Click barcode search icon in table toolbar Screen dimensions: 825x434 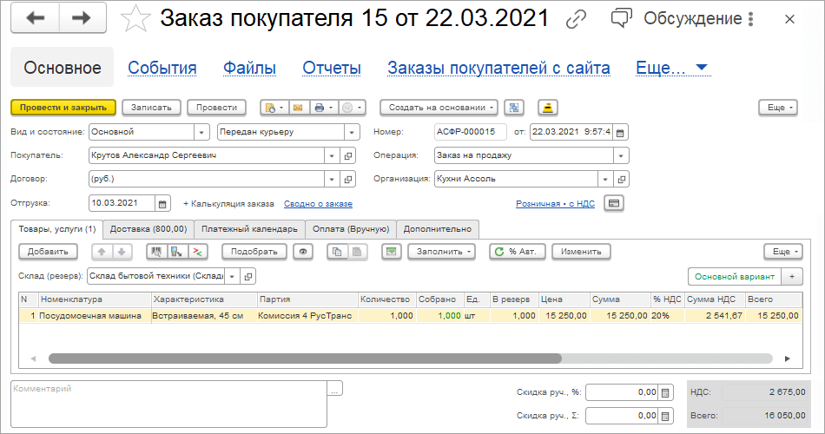[157, 252]
